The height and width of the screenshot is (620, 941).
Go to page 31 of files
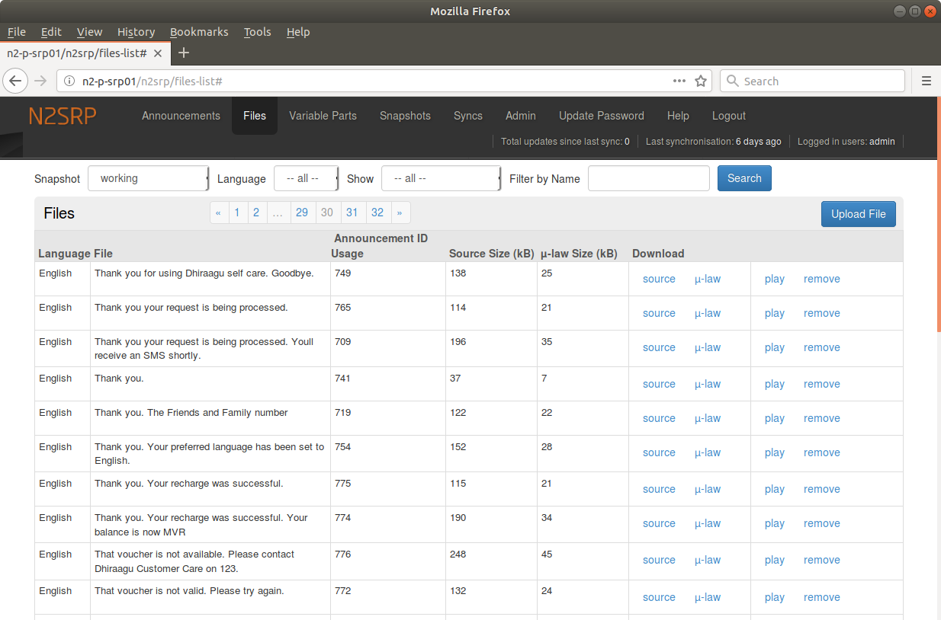pyautogui.click(x=352, y=213)
